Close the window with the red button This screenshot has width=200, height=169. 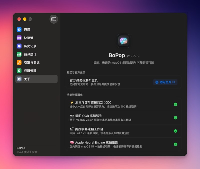[19, 19]
